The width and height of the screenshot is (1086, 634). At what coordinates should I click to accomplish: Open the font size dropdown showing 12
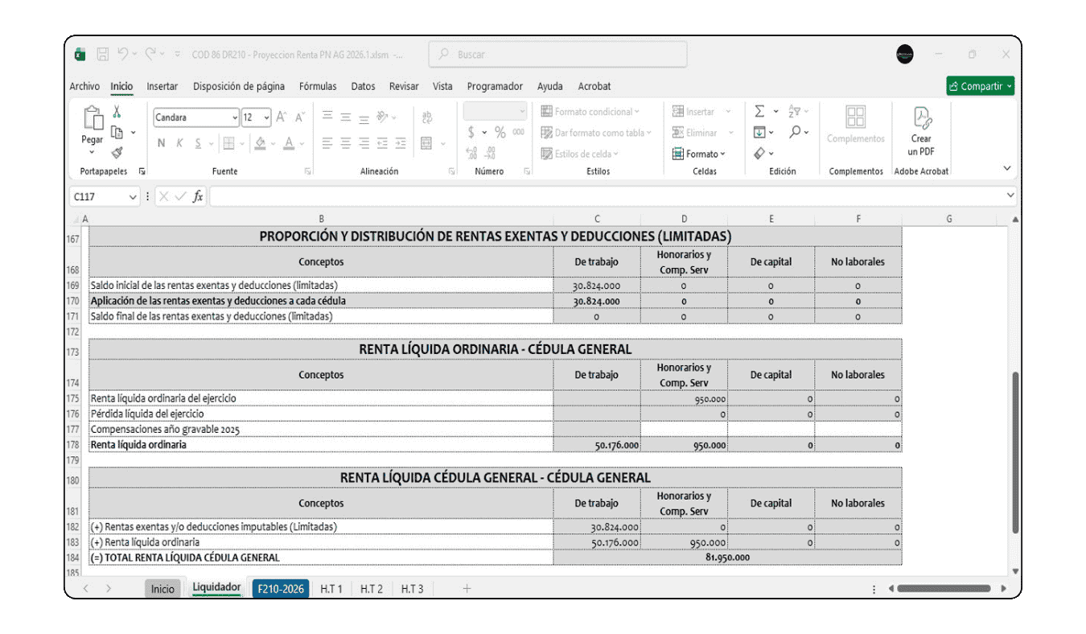click(266, 117)
